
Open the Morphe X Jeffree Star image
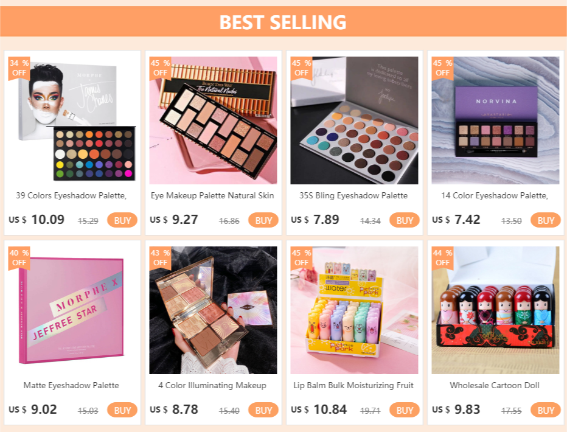pyautogui.click(x=72, y=310)
